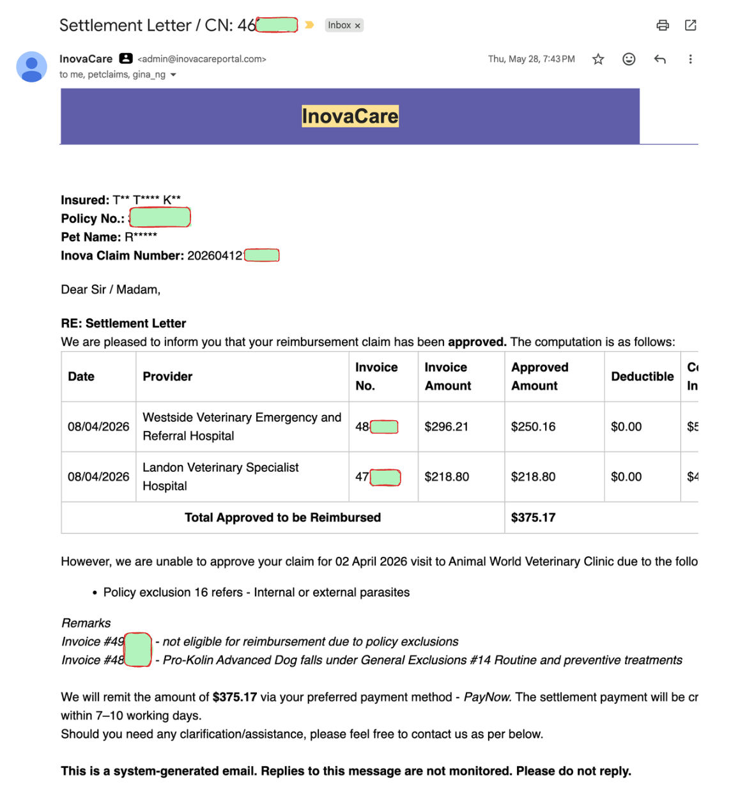Star this InovaCare email
Image resolution: width=731 pixels, height=798 pixels.
click(598, 59)
